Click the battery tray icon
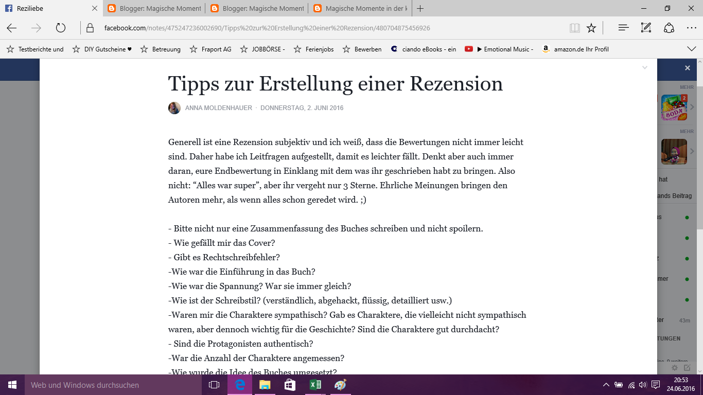The width and height of the screenshot is (703, 395). point(619,385)
